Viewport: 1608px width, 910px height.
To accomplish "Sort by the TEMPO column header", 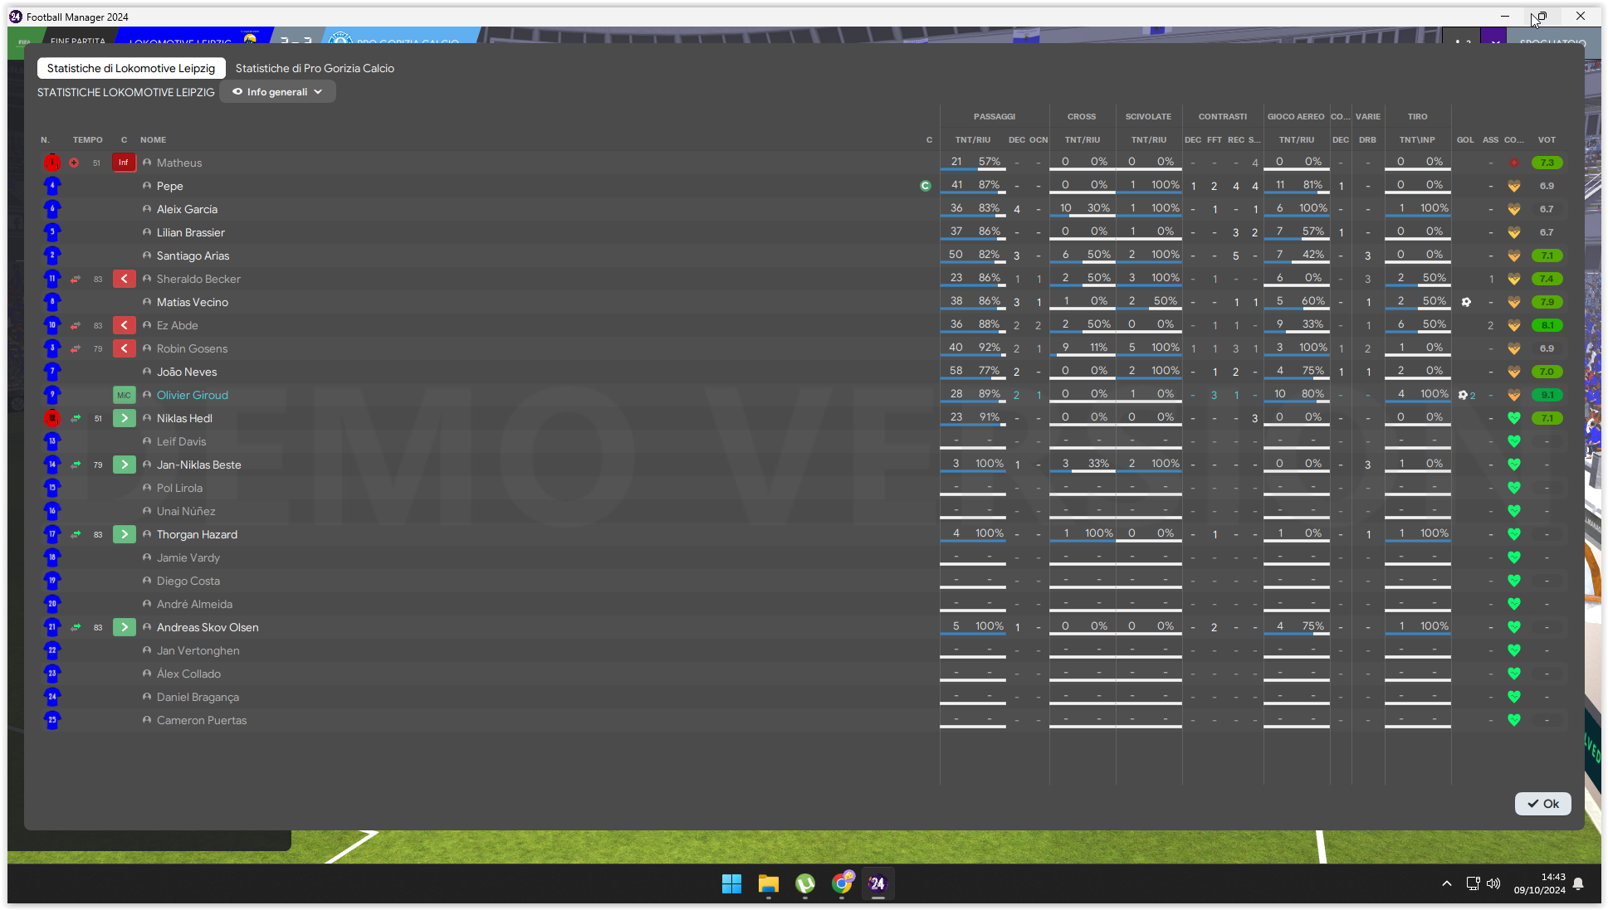I will 87,139.
